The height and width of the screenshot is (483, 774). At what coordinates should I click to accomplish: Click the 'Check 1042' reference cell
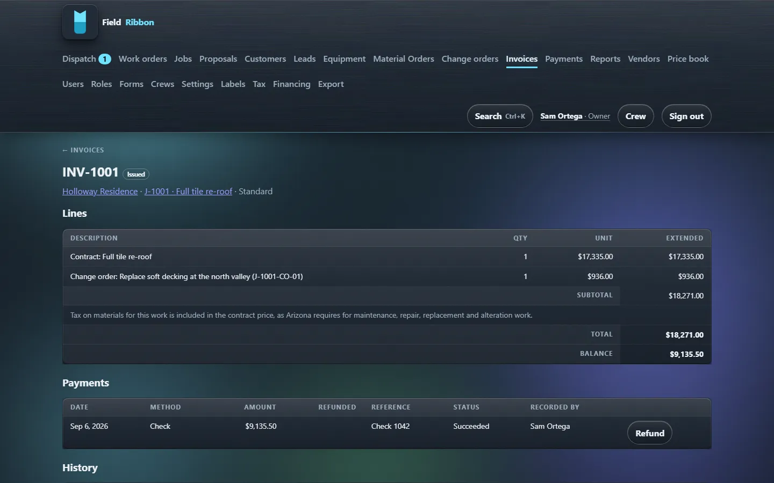coord(390,427)
